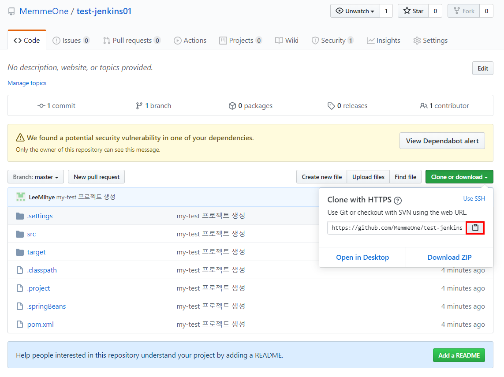504x377 pixels.
Task: Click the Find file button
Action: [405, 177]
